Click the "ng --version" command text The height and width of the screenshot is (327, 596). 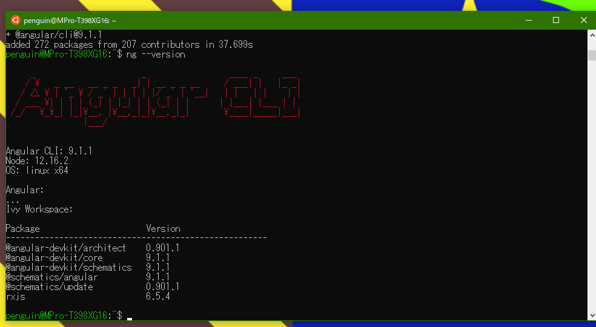156,54
